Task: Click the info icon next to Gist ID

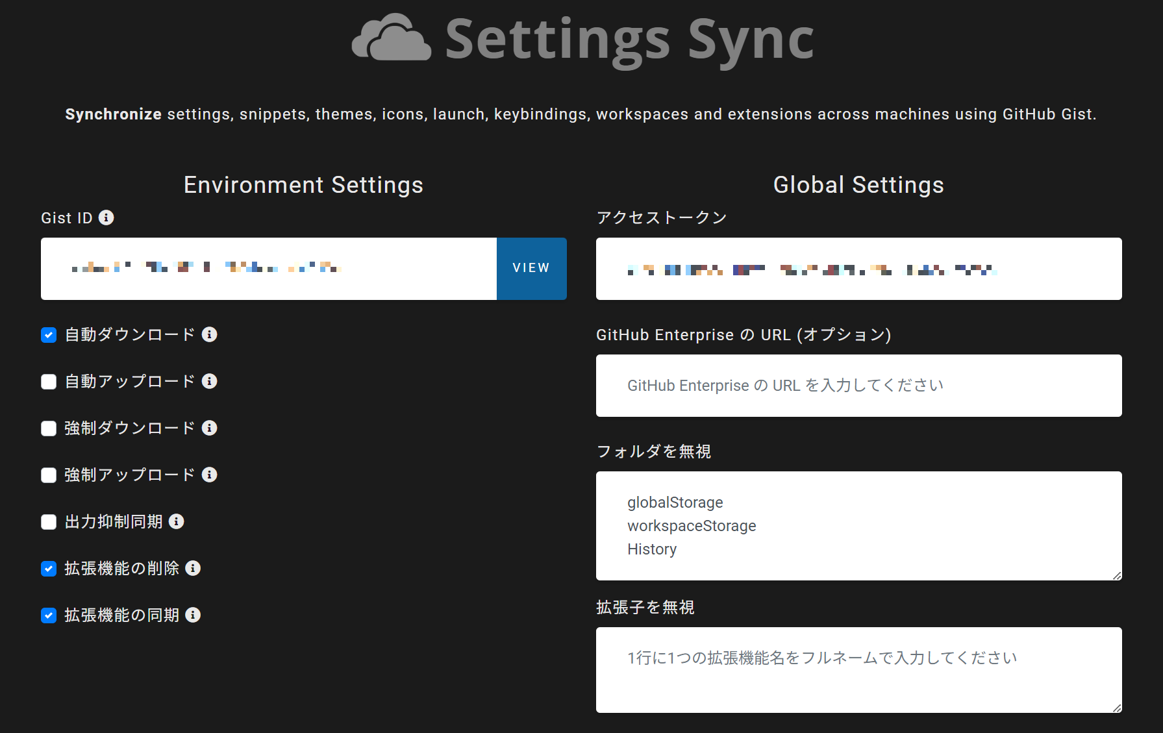Action: pyautogui.click(x=106, y=217)
